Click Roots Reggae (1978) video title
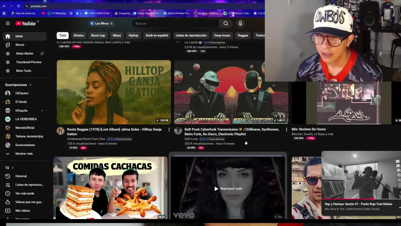 tap(114, 132)
